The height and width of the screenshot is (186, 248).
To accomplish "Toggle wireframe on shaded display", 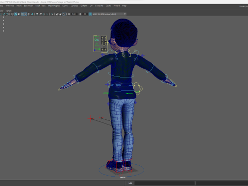I will pyautogui.click(x=22, y=14).
